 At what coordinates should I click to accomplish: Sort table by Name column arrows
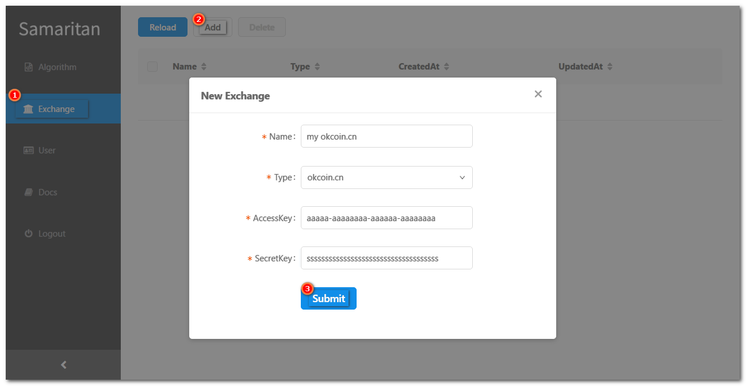pyautogui.click(x=204, y=67)
